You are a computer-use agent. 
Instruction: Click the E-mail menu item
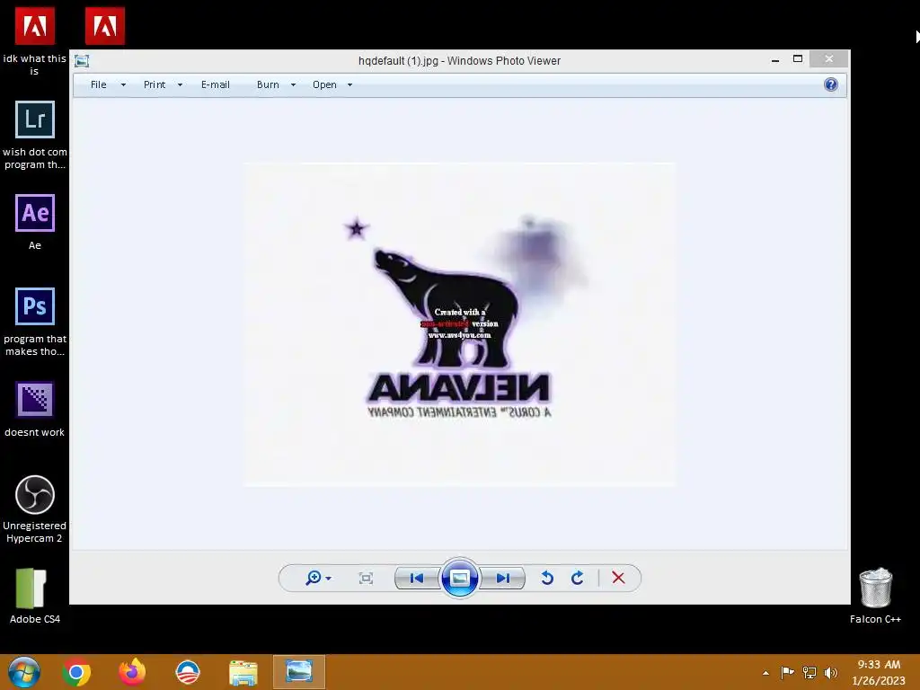pyautogui.click(x=216, y=84)
